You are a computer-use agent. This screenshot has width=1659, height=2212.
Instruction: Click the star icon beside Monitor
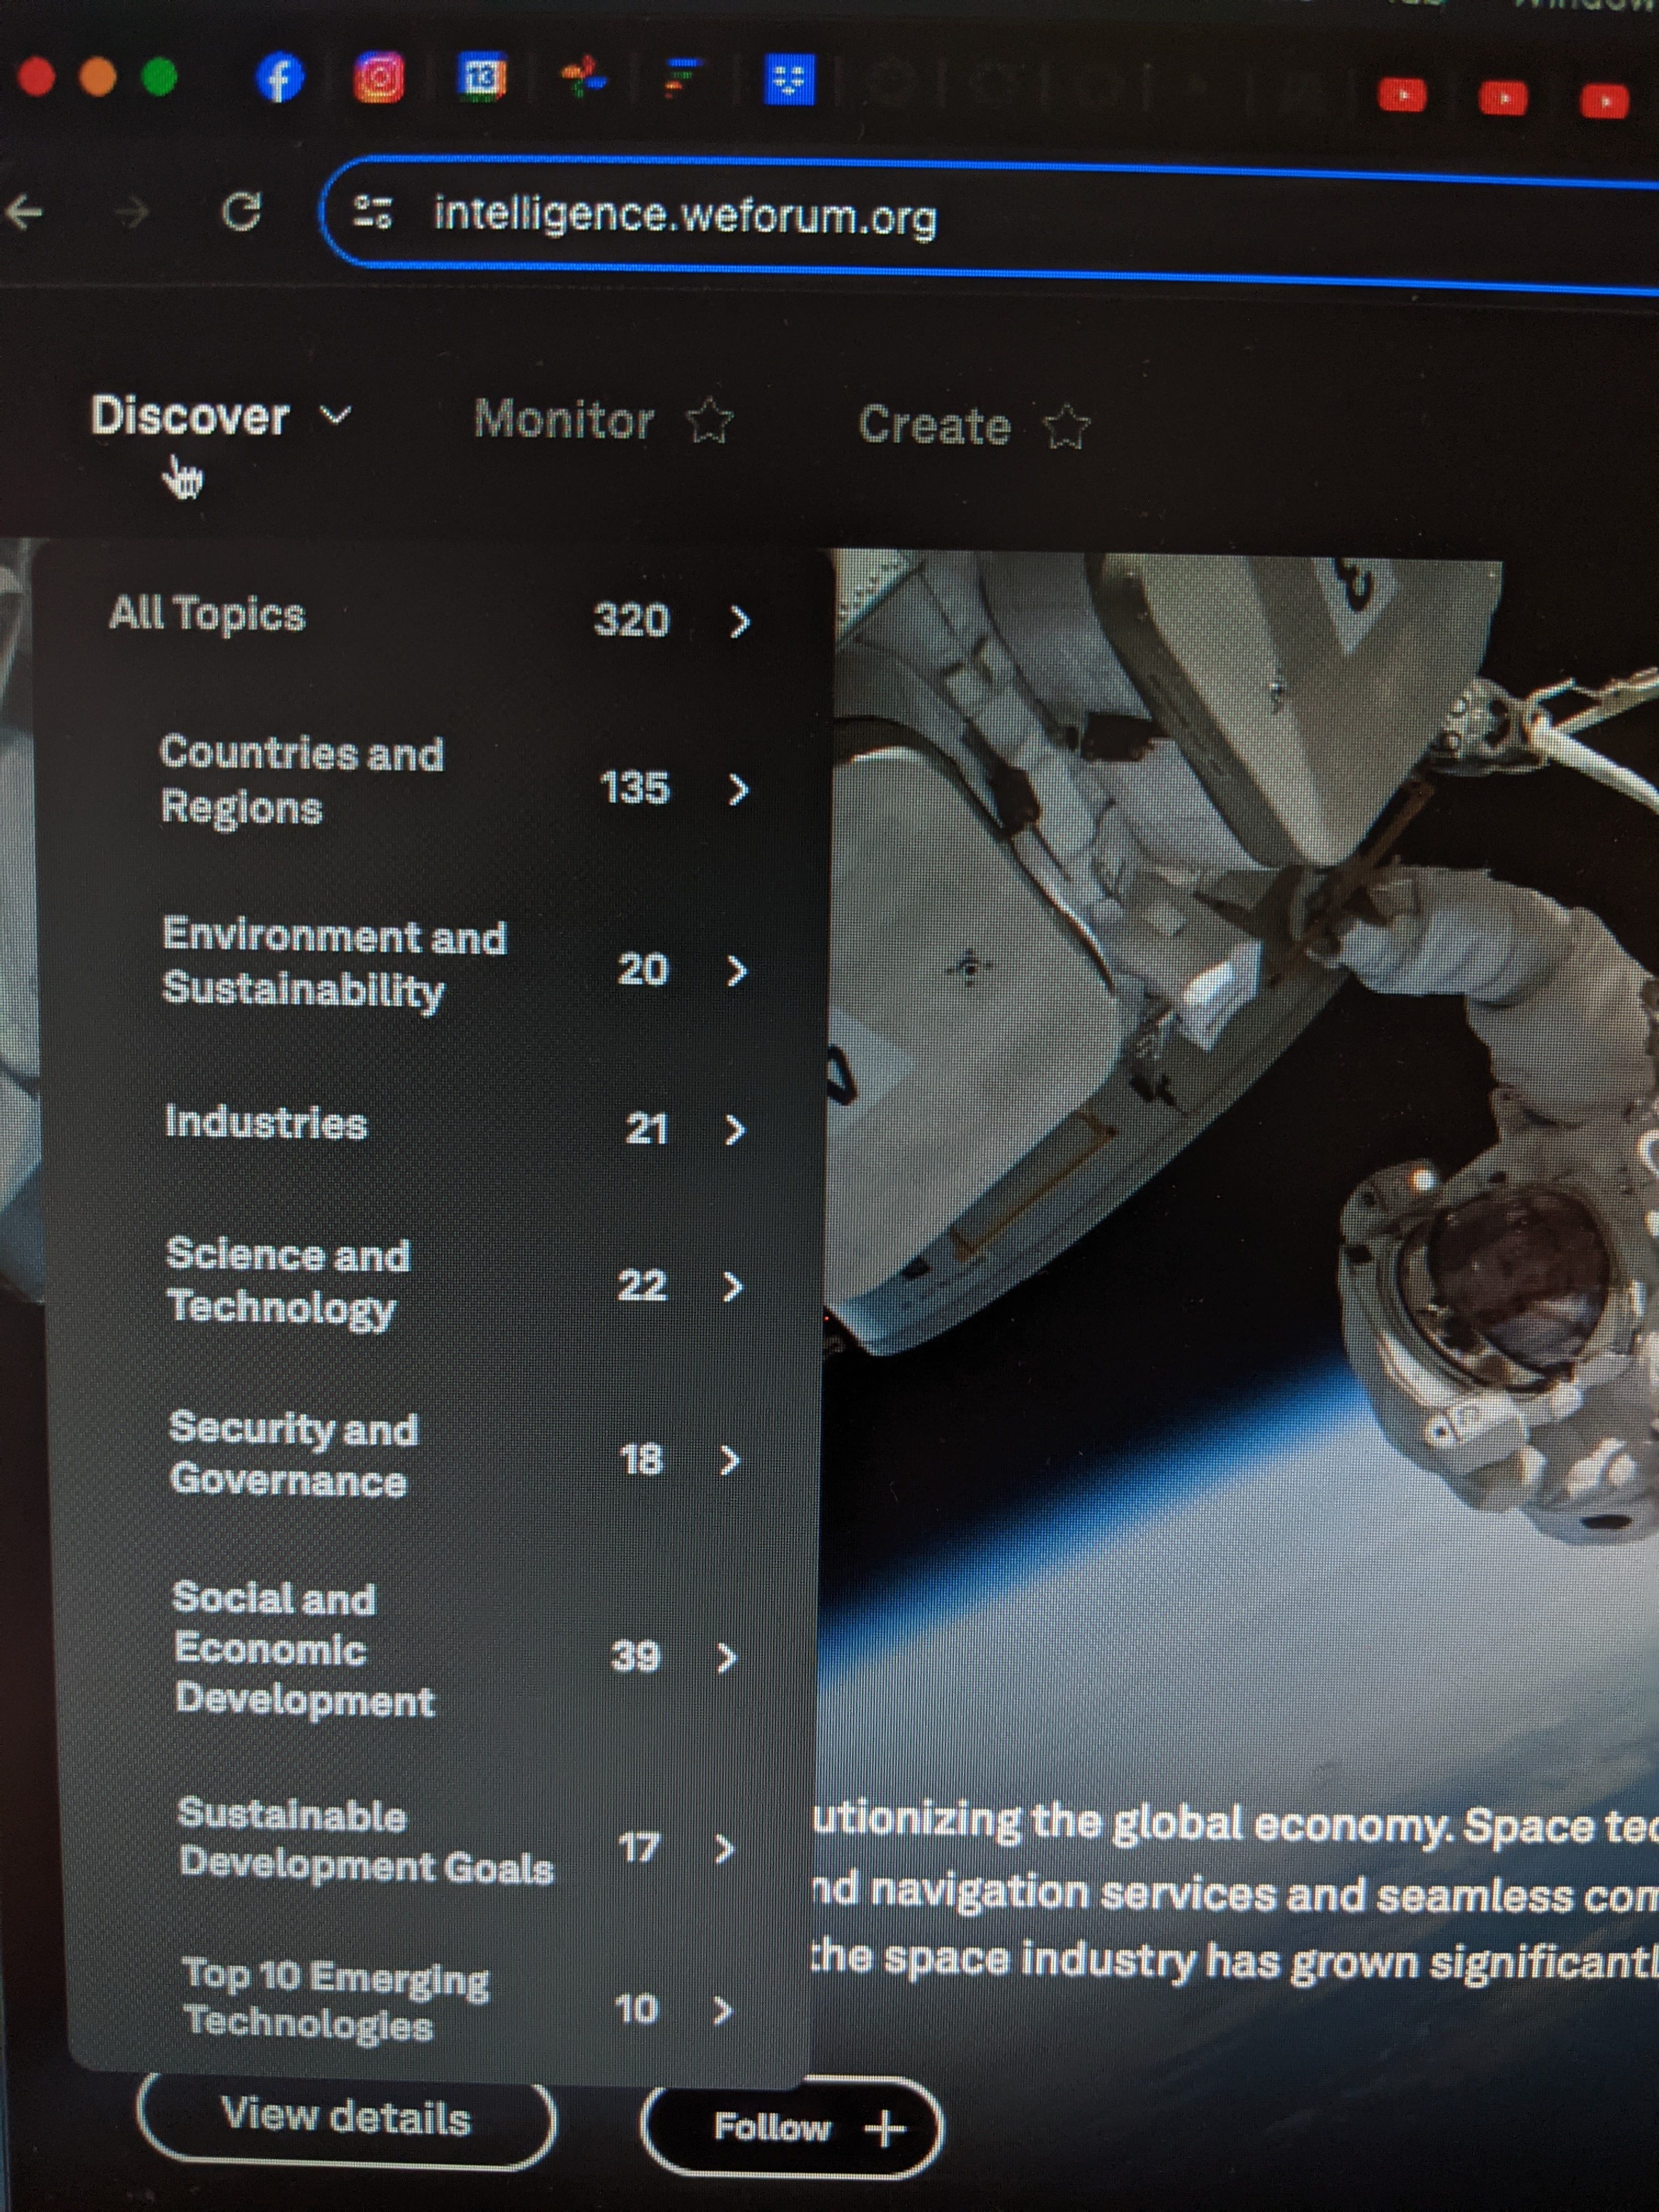tap(710, 421)
